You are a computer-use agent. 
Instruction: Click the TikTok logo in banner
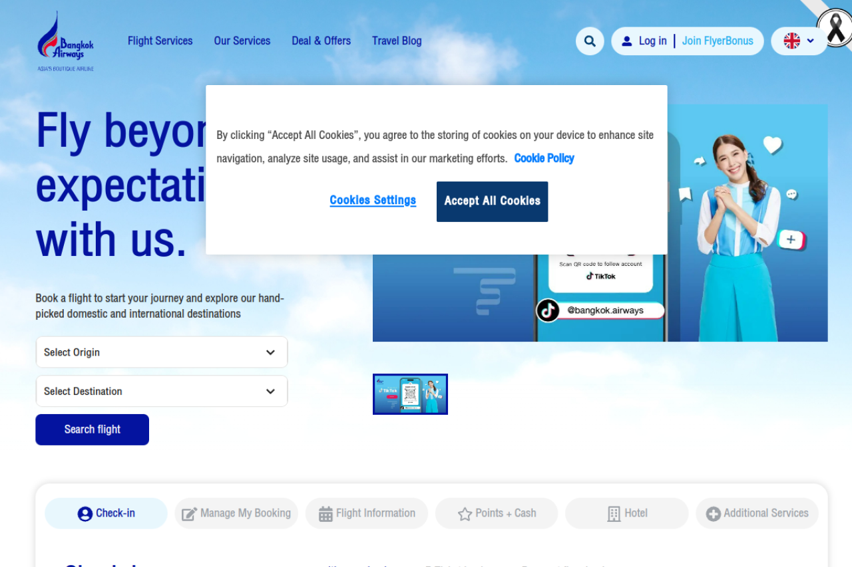pyautogui.click(x=548, y=310)
